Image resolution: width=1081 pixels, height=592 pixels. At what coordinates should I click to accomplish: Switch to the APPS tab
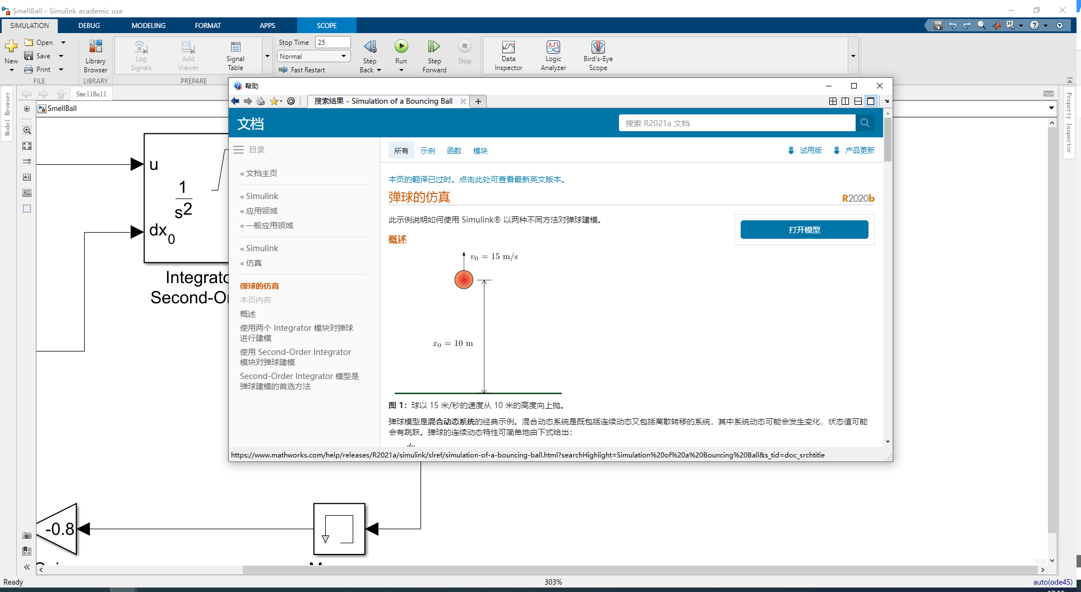(267, 25)
